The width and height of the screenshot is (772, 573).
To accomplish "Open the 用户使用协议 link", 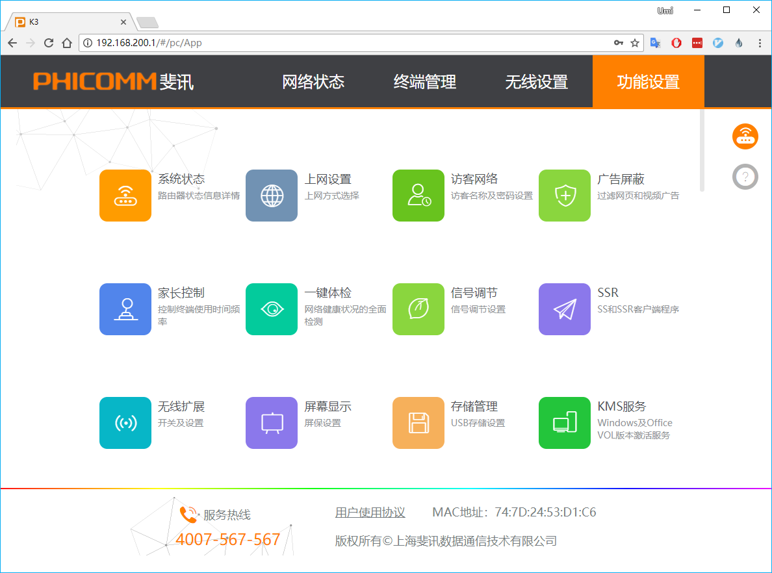I will point(370,513).
